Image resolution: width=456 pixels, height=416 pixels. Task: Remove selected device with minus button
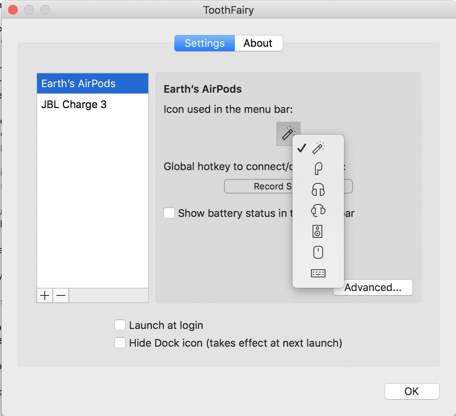[61, 296]
